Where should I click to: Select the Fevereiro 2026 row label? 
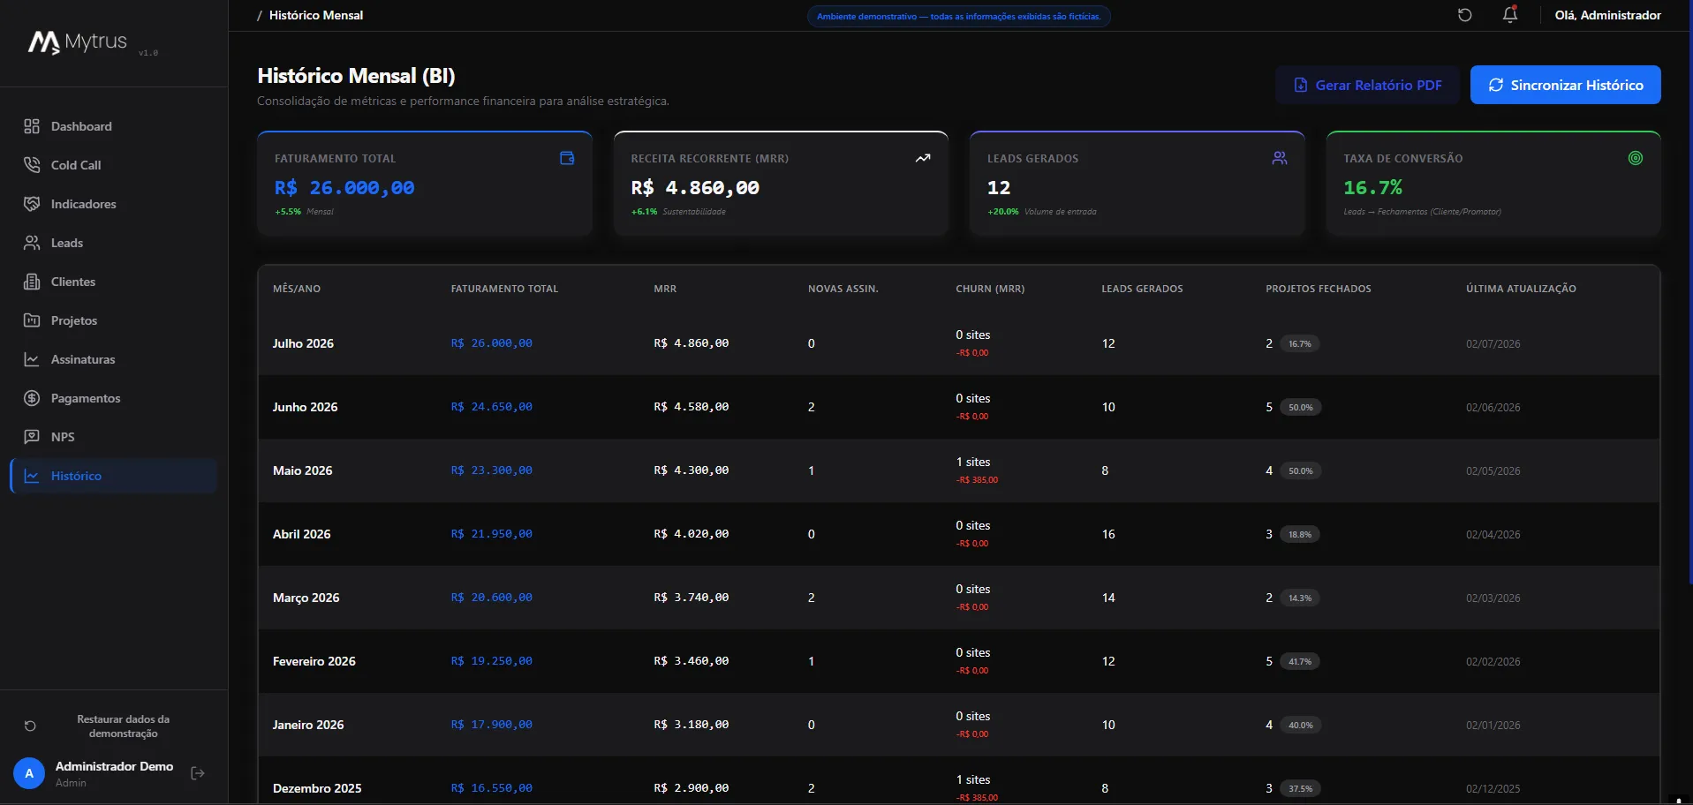pyautogui.click(x=314, y=661)
